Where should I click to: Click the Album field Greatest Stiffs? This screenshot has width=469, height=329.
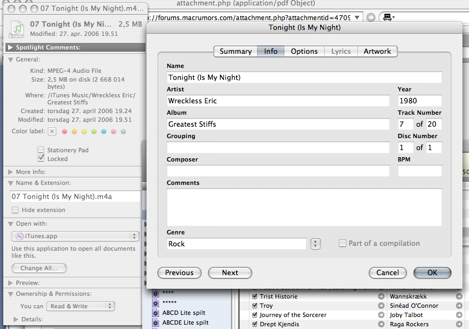(278, 124)
